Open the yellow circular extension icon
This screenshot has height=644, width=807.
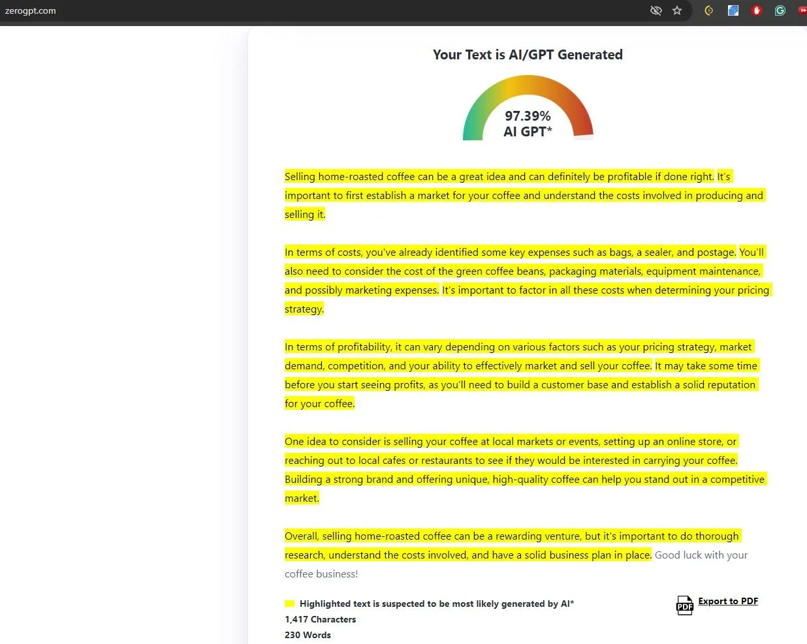(x=708, y=10)
